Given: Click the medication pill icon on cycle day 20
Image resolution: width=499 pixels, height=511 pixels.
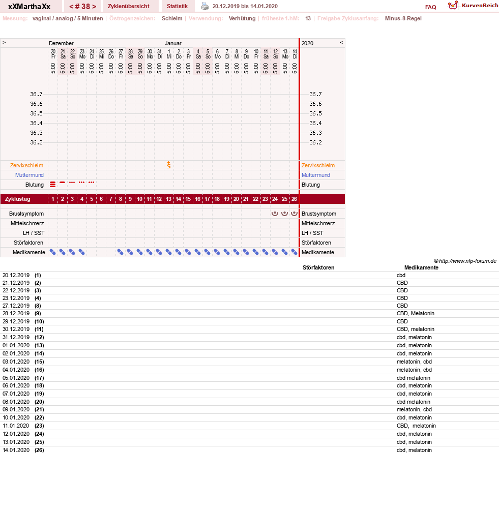Looking at the screenshot, I should (x=237, y=252).
